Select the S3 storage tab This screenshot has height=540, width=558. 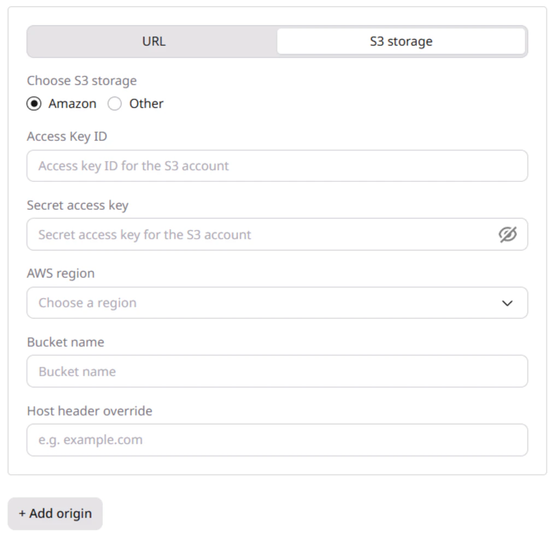403,40
